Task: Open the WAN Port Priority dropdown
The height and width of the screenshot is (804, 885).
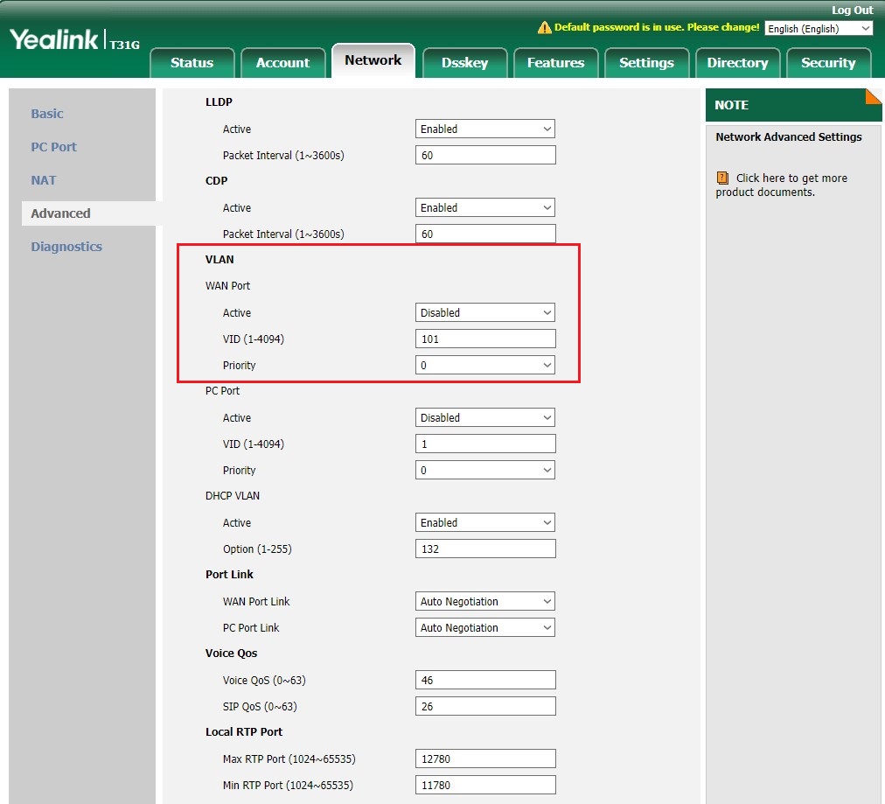Action: click(485, 365)
